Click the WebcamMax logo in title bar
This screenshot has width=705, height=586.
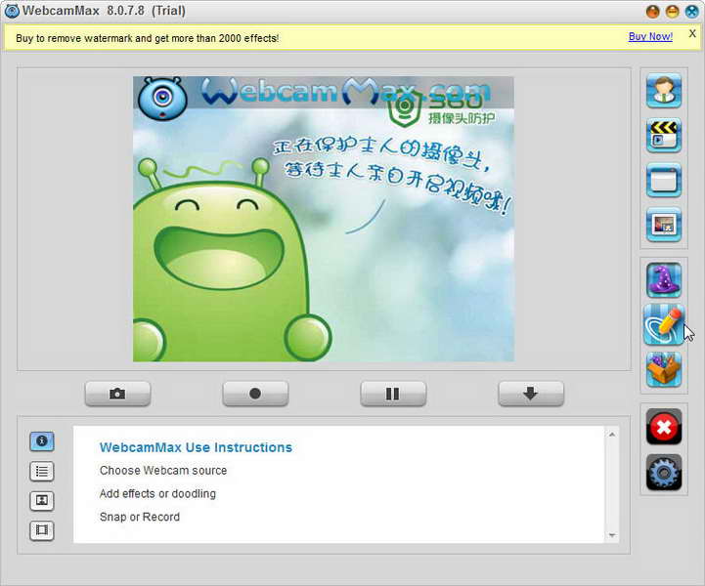[12, 11]
